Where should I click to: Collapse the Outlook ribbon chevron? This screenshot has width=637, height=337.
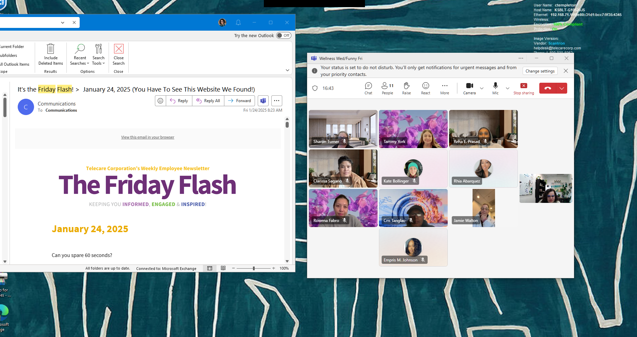pos(287,70)
